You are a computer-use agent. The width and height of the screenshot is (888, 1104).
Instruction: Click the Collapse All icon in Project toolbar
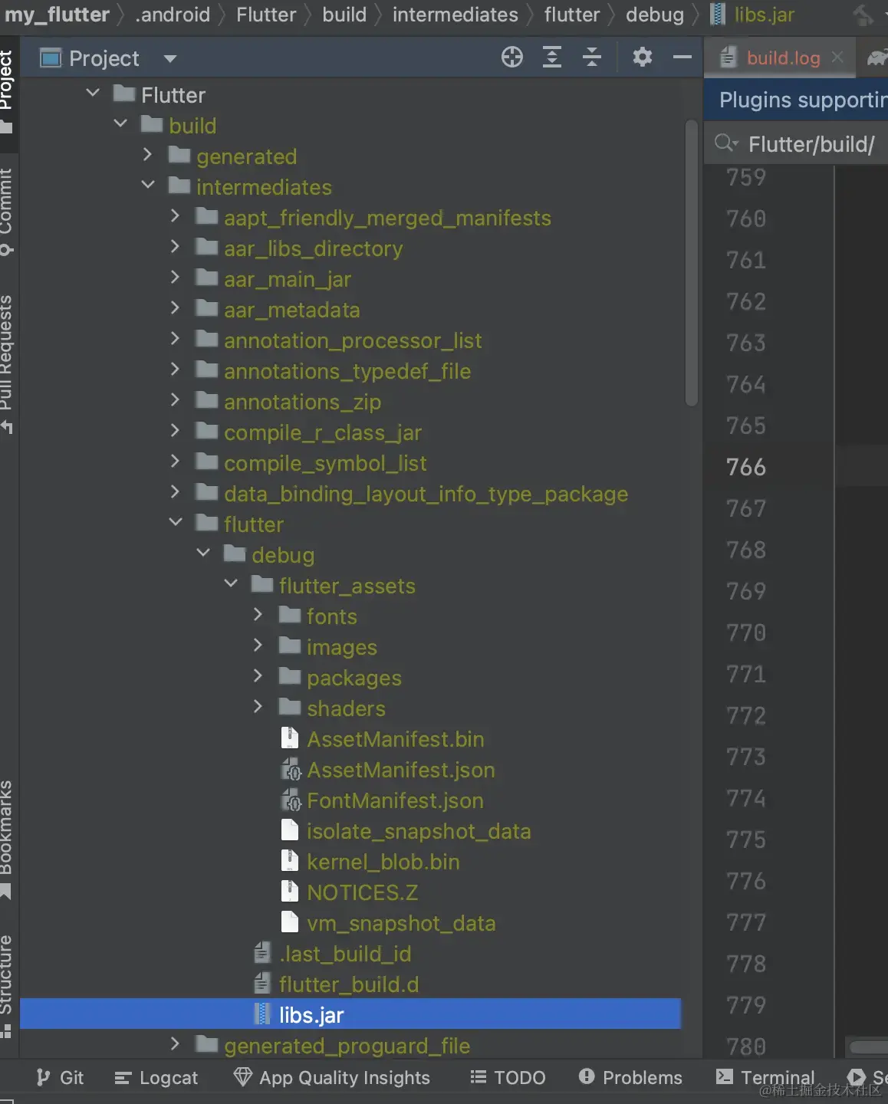(592, 57)
